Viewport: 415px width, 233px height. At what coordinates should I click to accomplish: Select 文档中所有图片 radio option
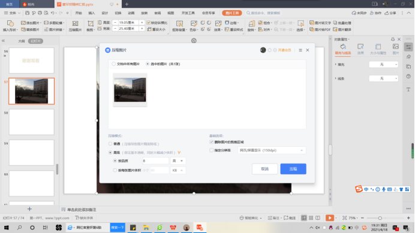pos(113,63)
